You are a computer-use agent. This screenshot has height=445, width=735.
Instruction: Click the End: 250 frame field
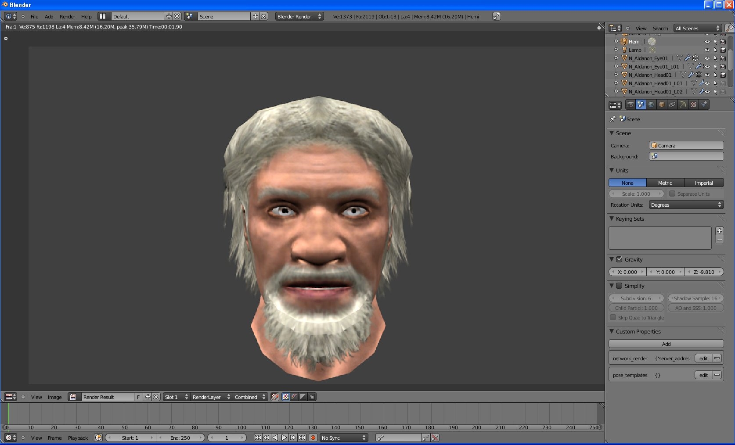click(180, 438)
